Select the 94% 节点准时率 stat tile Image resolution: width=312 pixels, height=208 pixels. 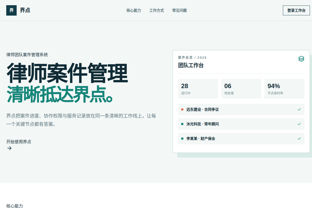[x=284, y=89]
